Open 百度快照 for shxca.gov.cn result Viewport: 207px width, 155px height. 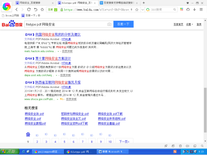[71, 99]
